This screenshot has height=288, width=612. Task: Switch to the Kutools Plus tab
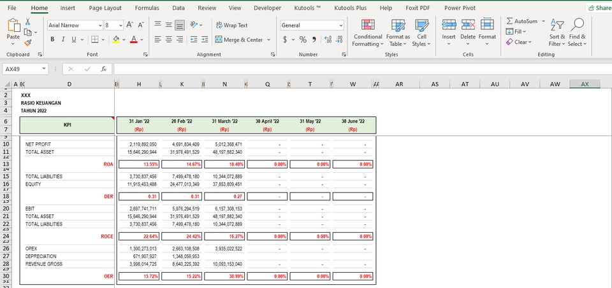tap(351, 8)
